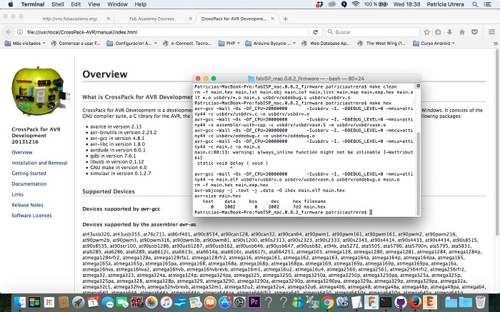Open Fusion 360 from the Dock
The height and width of the screenshot is (312, 500).
click(371, 301)
